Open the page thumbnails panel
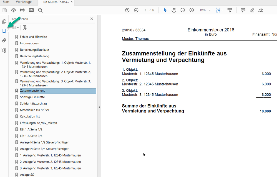The width and height of the screenshot is (277, 177). [x=4, y=22]
